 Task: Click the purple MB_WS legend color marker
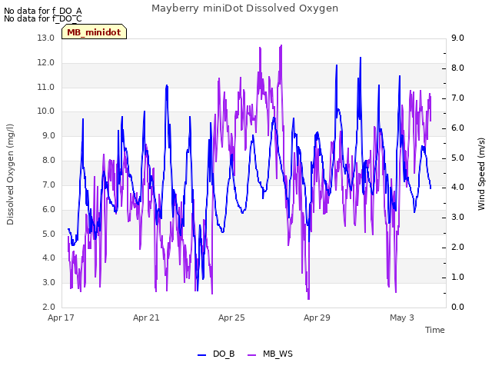252,355
